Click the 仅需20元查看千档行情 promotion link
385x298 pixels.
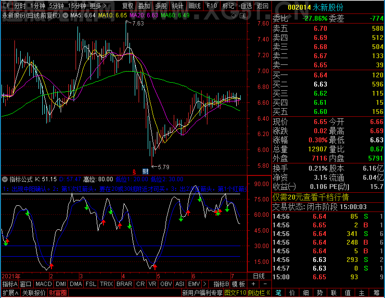(x=310, y=197)
